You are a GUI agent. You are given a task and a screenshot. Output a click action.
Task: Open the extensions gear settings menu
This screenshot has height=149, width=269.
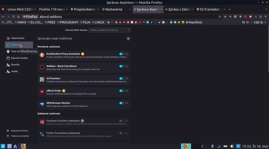128,38
